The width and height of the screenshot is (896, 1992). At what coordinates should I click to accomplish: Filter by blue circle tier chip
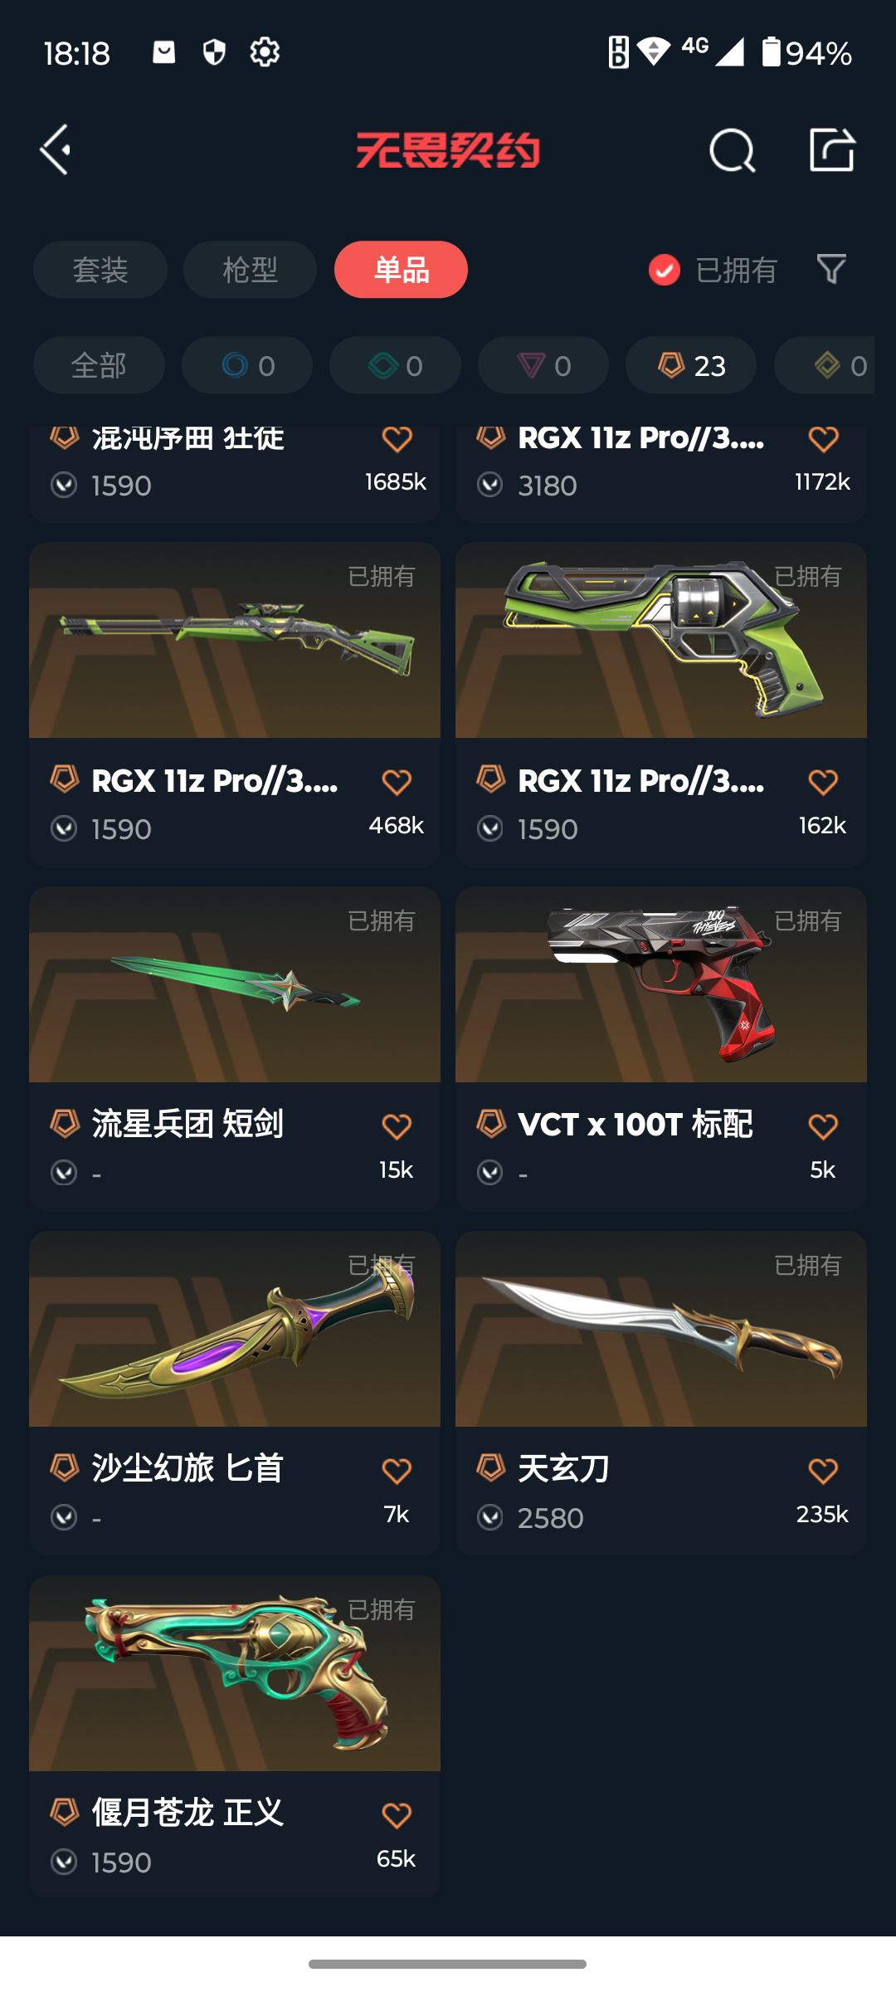click(x=247, y=365)
